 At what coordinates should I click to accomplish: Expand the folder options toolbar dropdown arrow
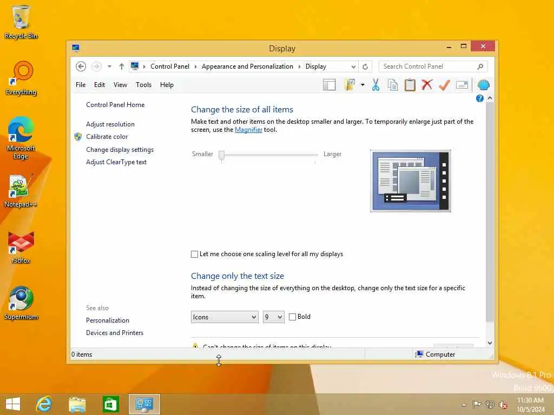(362, 85)
